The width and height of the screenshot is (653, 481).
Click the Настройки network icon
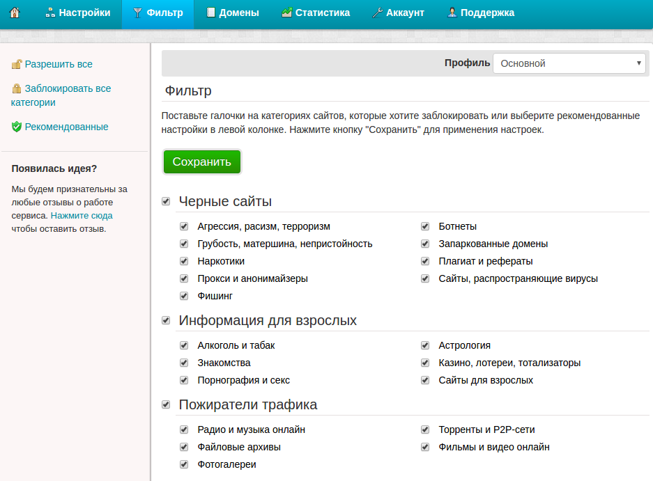click(x=50, y=13)
